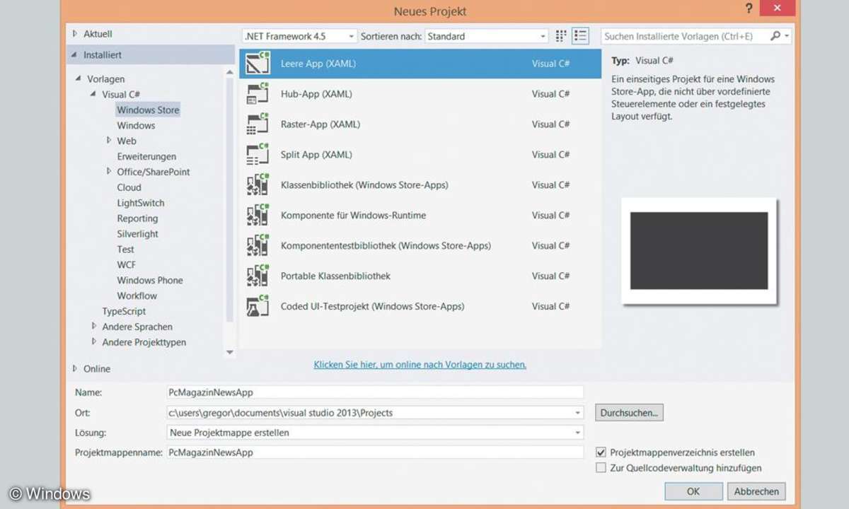Viewport: 849px width, 509px height.
Task: Click the Hub-App (XAML) template icon
Action: click(x=258, y=93)
